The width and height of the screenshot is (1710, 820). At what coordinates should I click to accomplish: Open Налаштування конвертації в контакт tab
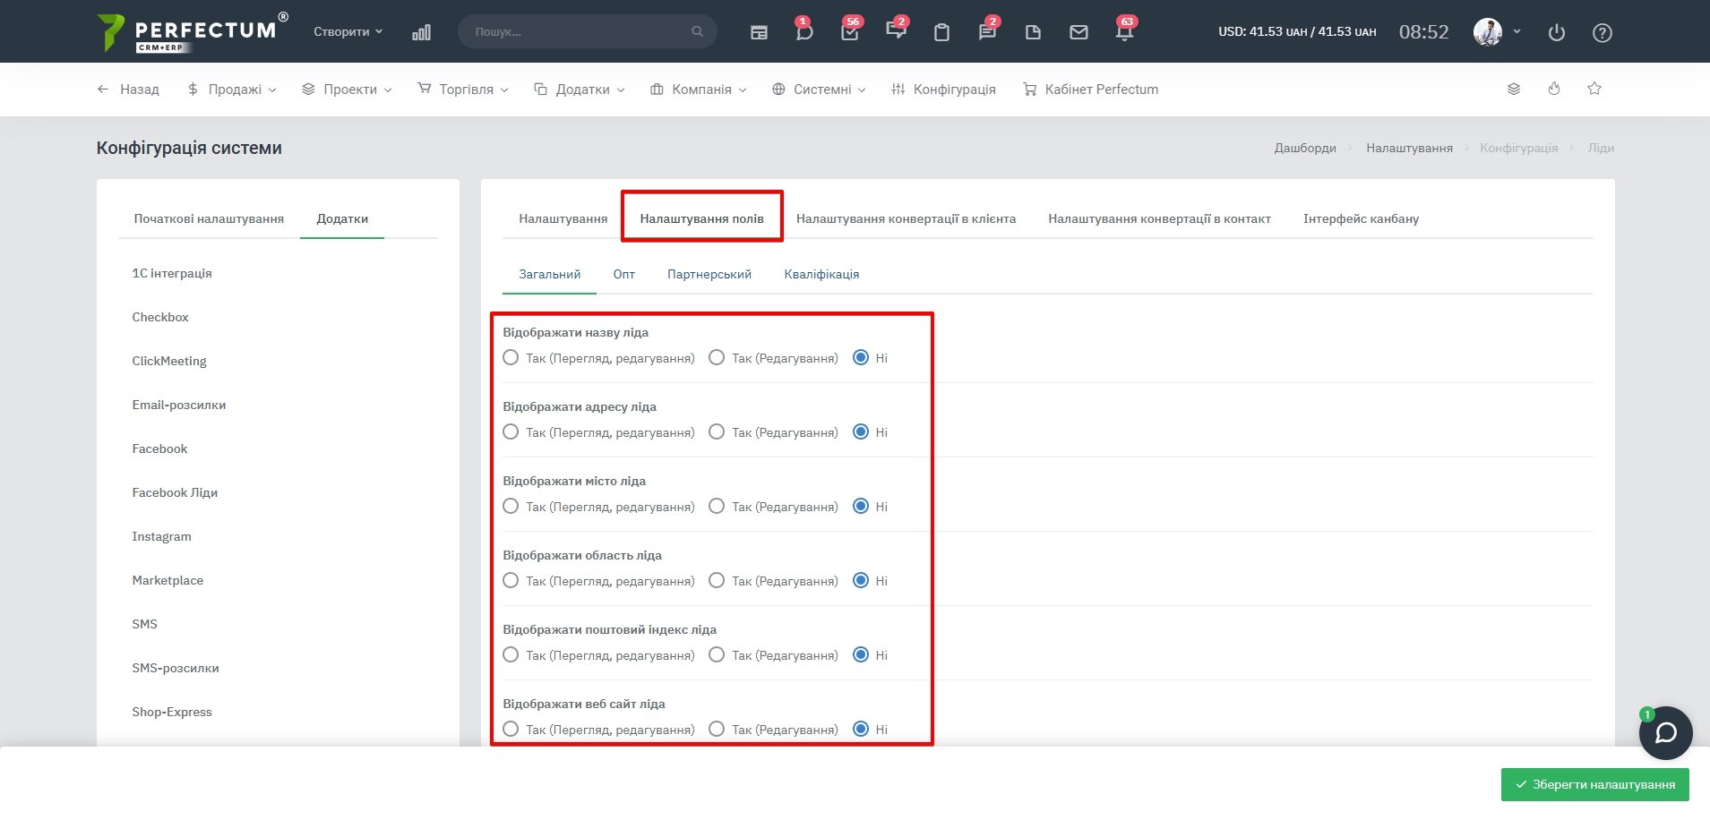(1159, 218)
